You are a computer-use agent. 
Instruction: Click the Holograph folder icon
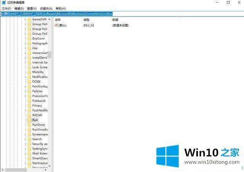point(29,43)
